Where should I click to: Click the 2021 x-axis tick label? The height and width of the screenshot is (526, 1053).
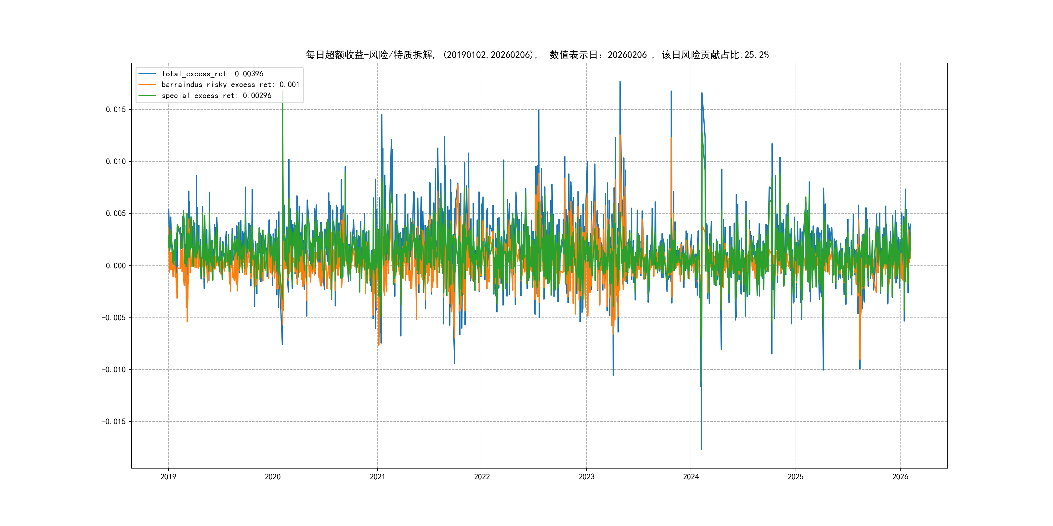click(377, 477)
